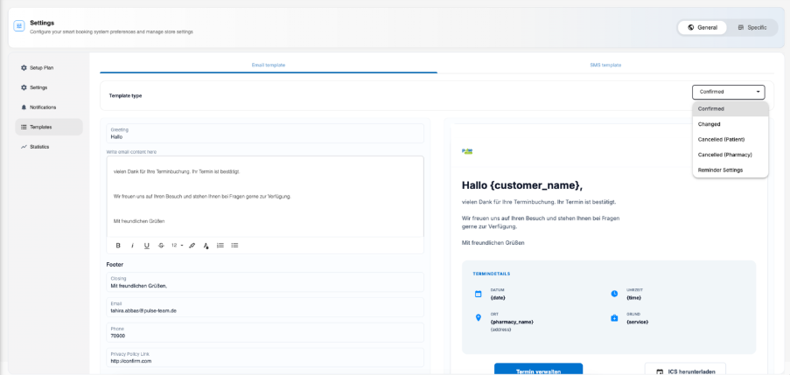This screenshot has width=790, height=375.
Task: Switch to General settings mode
Action: (x=703, y=28)
